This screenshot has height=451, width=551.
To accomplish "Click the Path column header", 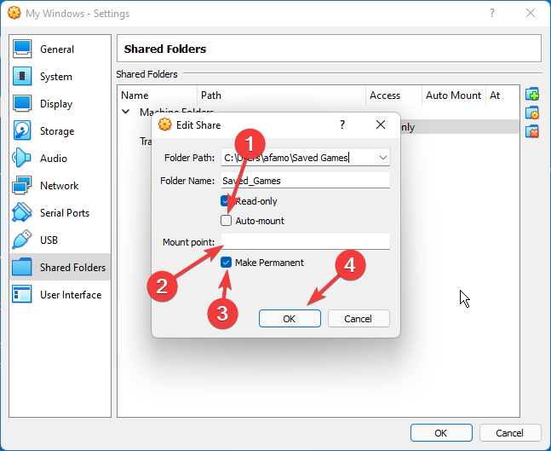I will [x=282, y=95].
